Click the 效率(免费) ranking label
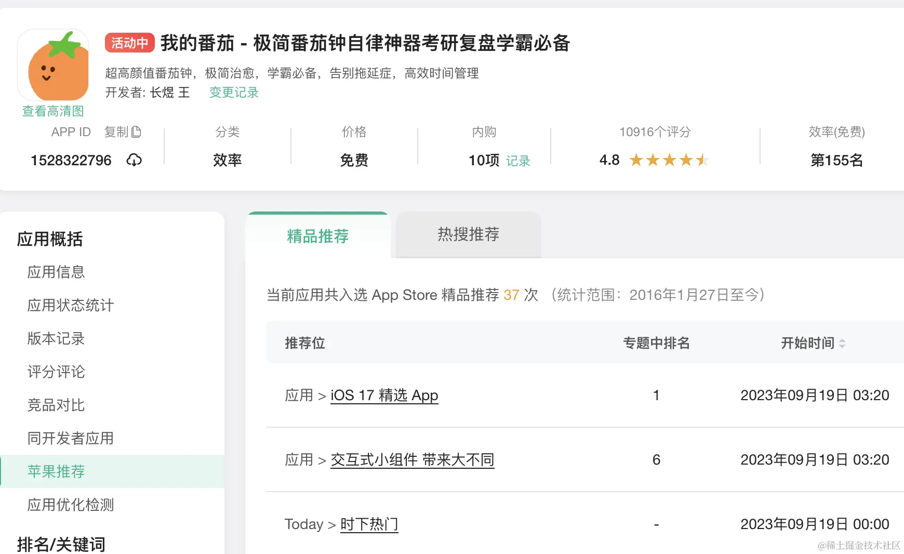 (836, 132)
